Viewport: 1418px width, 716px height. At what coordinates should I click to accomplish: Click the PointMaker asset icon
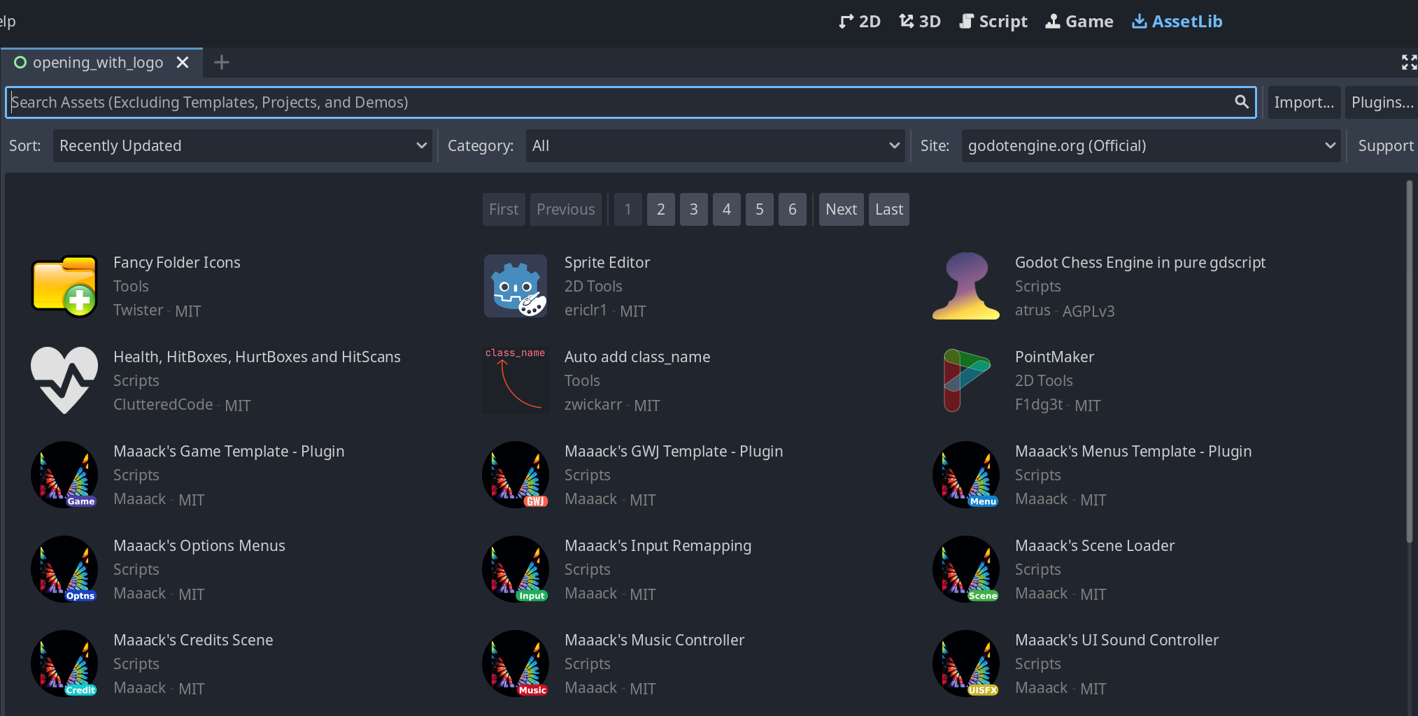point(966,380)
